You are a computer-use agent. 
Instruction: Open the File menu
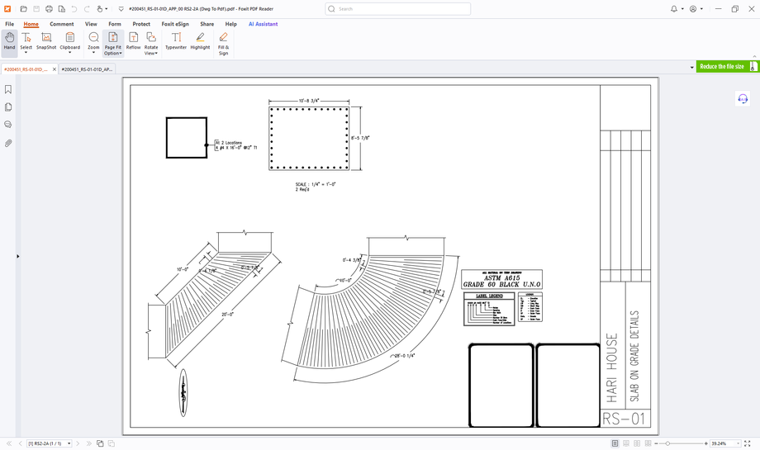pos(9,24)
